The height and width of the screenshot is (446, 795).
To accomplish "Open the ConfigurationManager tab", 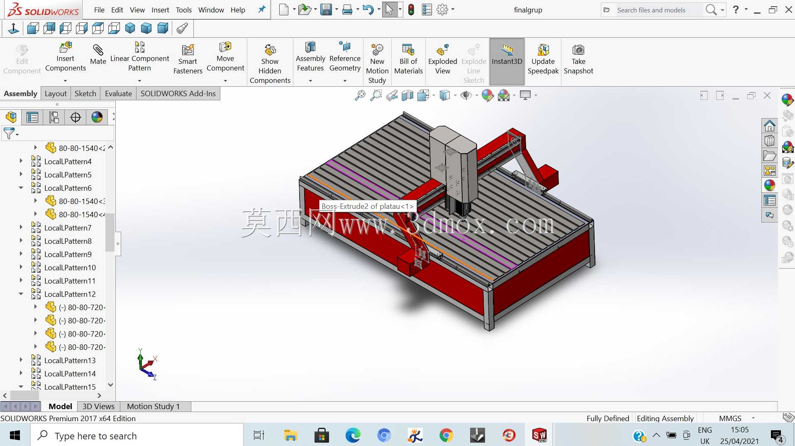I will point(54,117).
